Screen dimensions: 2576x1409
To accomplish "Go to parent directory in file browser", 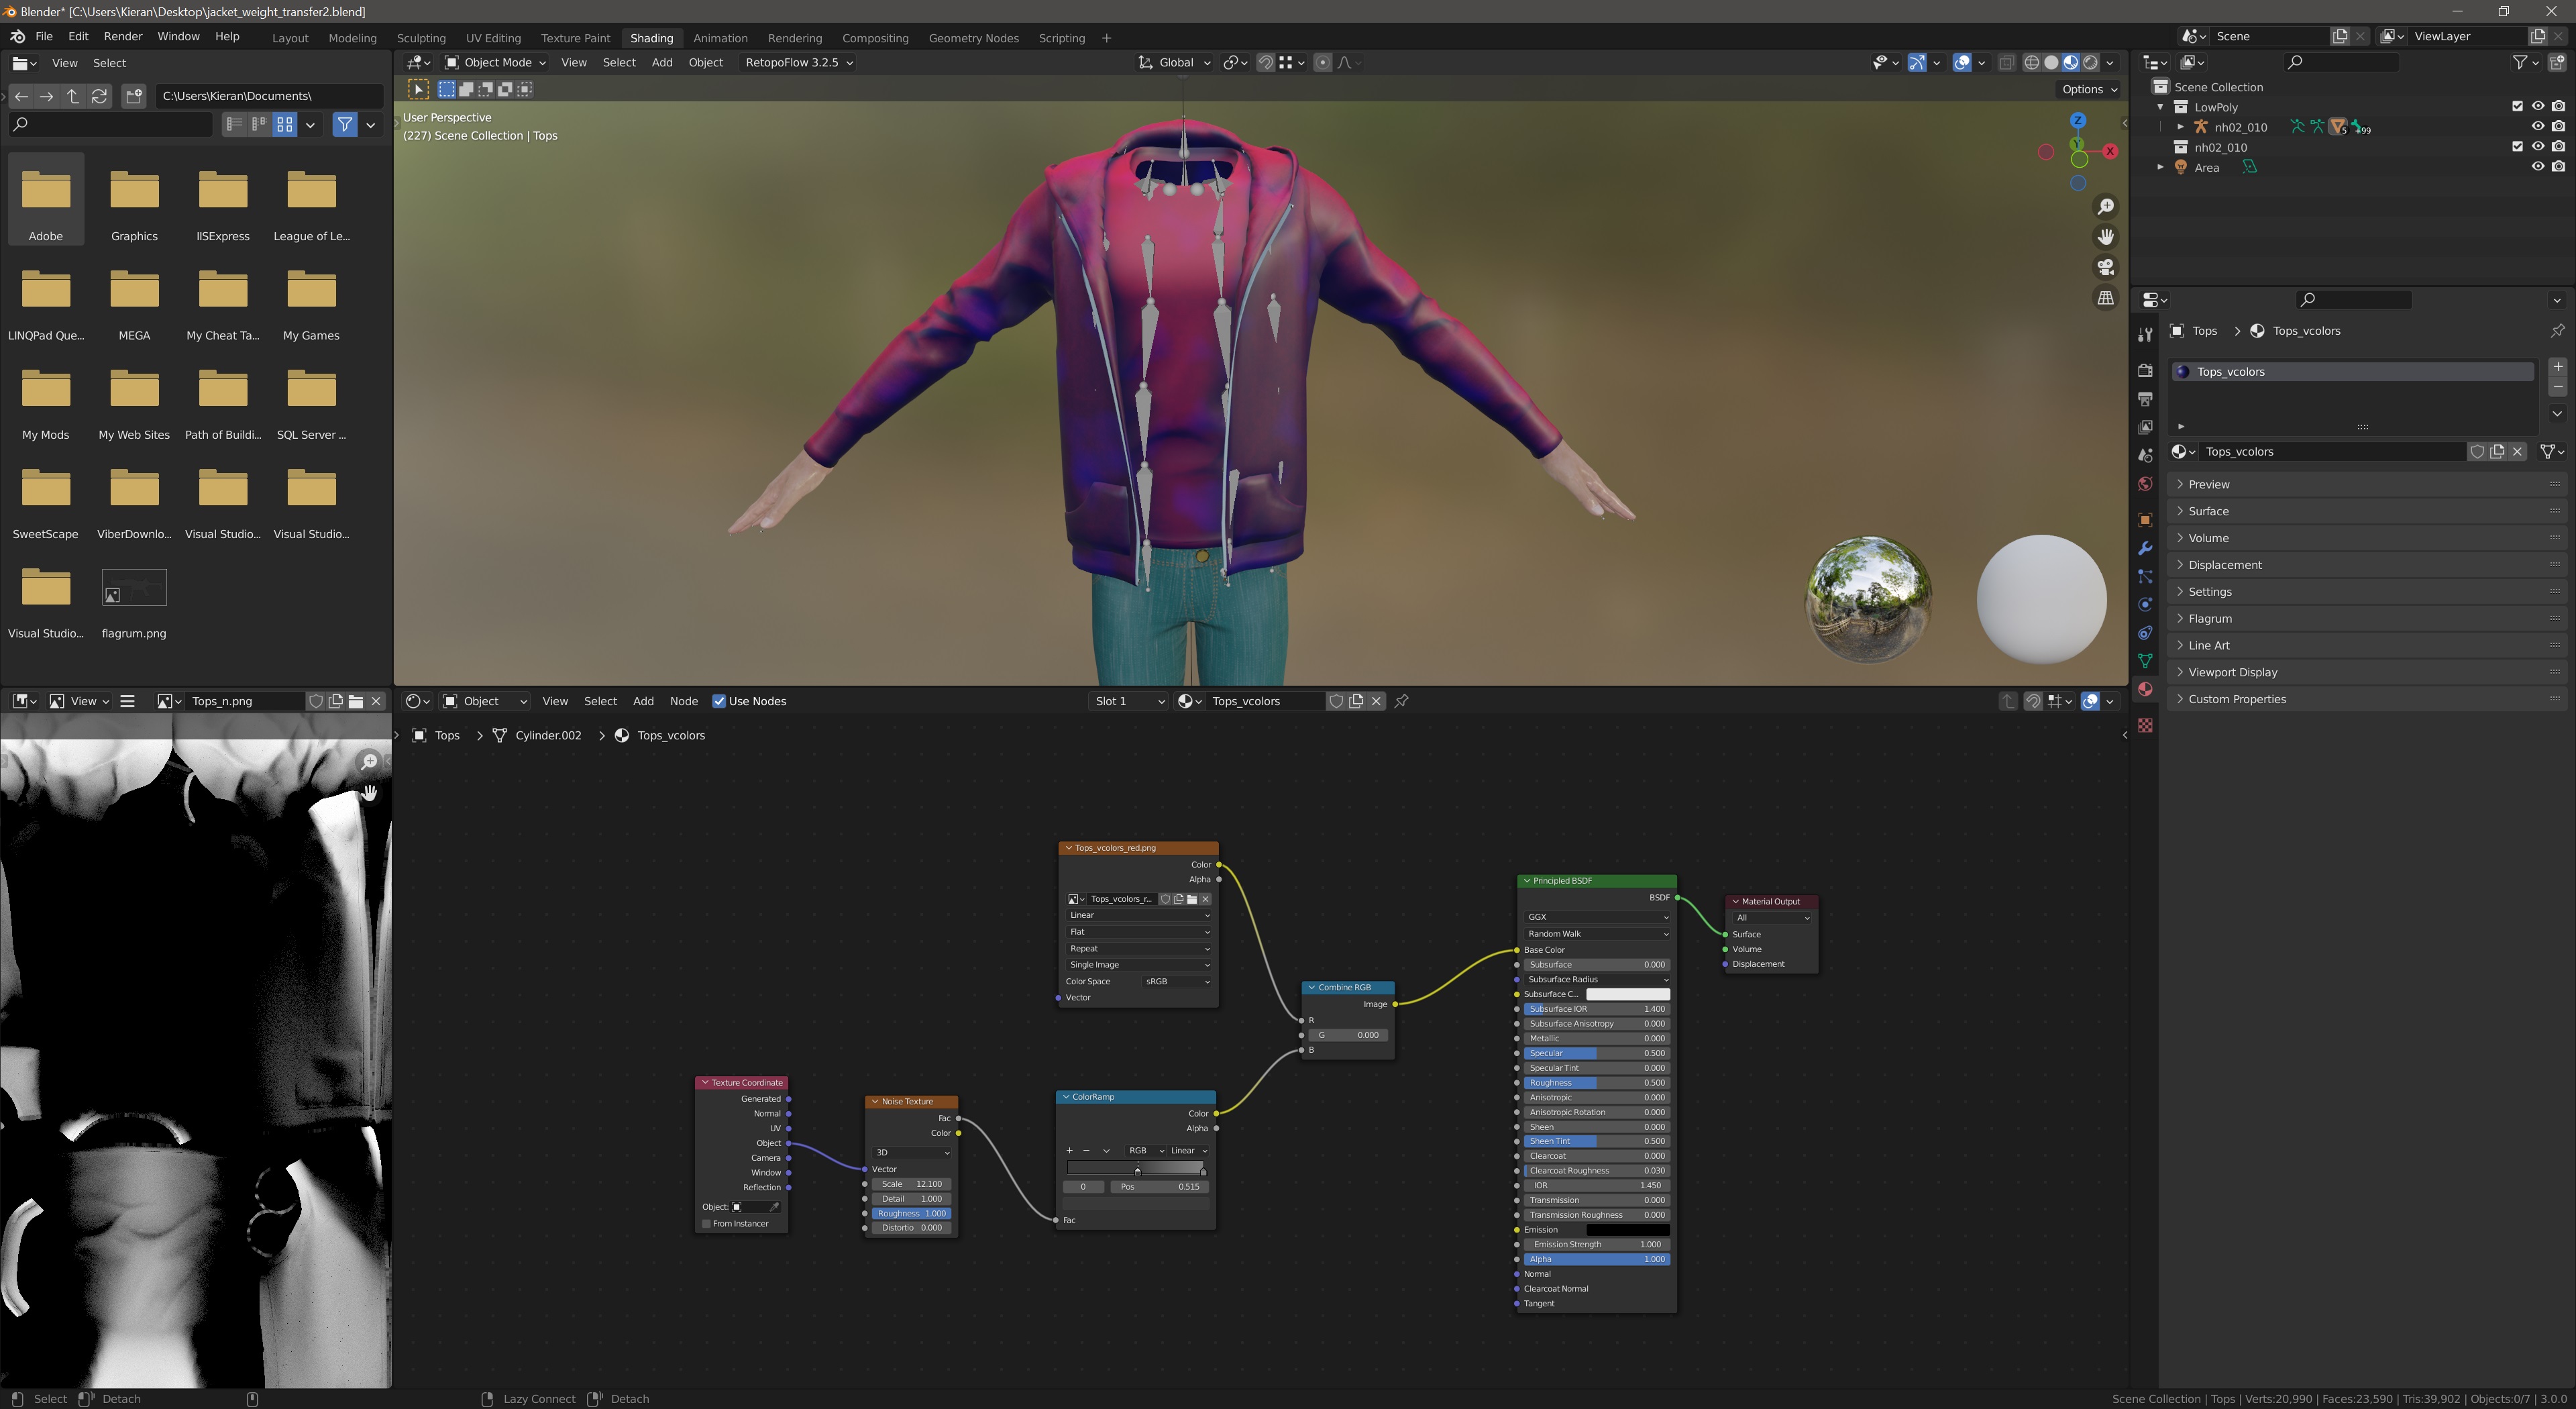I will [73, 96].
